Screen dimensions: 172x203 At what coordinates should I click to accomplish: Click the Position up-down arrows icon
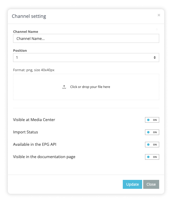point(154,58)
